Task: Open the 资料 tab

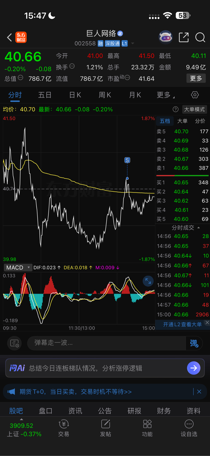Action: [194, 411]
